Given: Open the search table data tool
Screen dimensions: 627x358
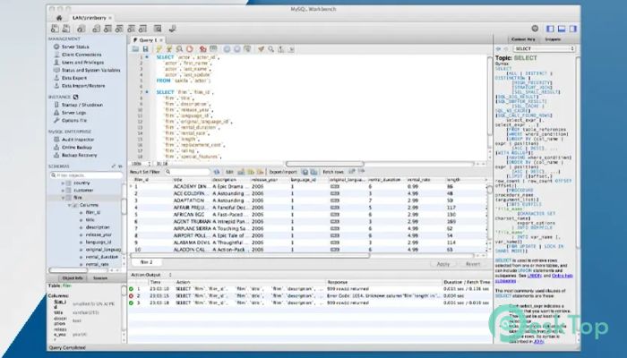Looking at the screenshot, I should [x=158, y=29].
